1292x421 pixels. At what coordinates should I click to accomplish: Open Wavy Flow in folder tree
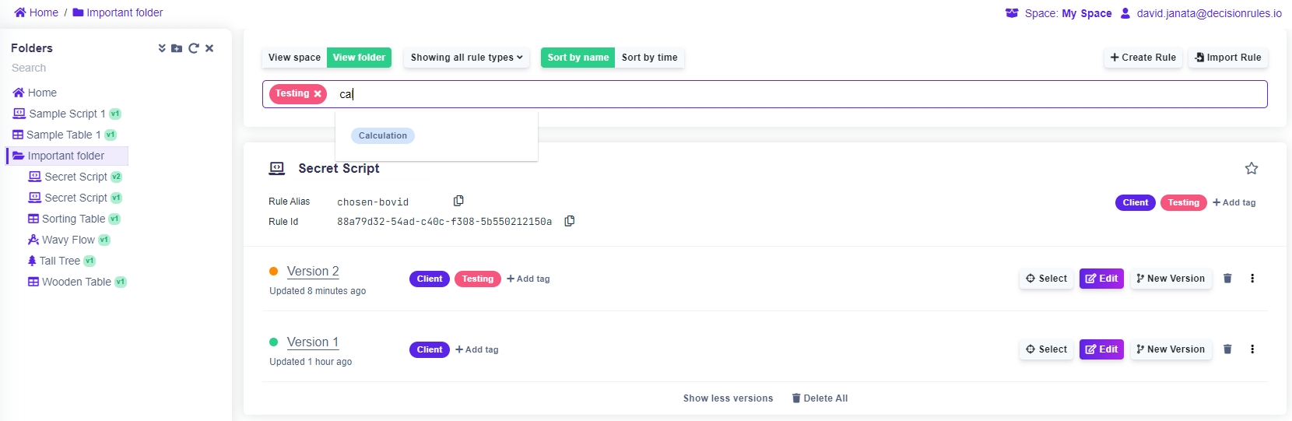tap(68, 240)
